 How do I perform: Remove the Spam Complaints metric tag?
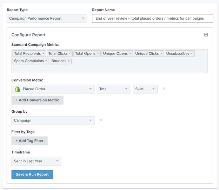(x=46, y=61)
